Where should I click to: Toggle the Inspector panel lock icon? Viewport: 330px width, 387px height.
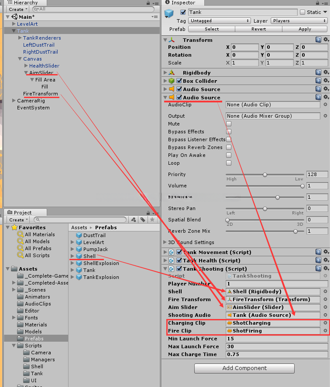tap(317, 3)
